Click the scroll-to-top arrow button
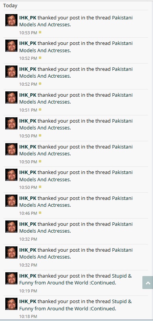 [148, 283]
